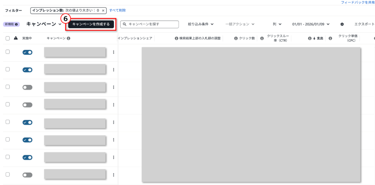Click the キャンペーンを作成する button
Viewport: 375px width, 185px height.
[91, 24]
